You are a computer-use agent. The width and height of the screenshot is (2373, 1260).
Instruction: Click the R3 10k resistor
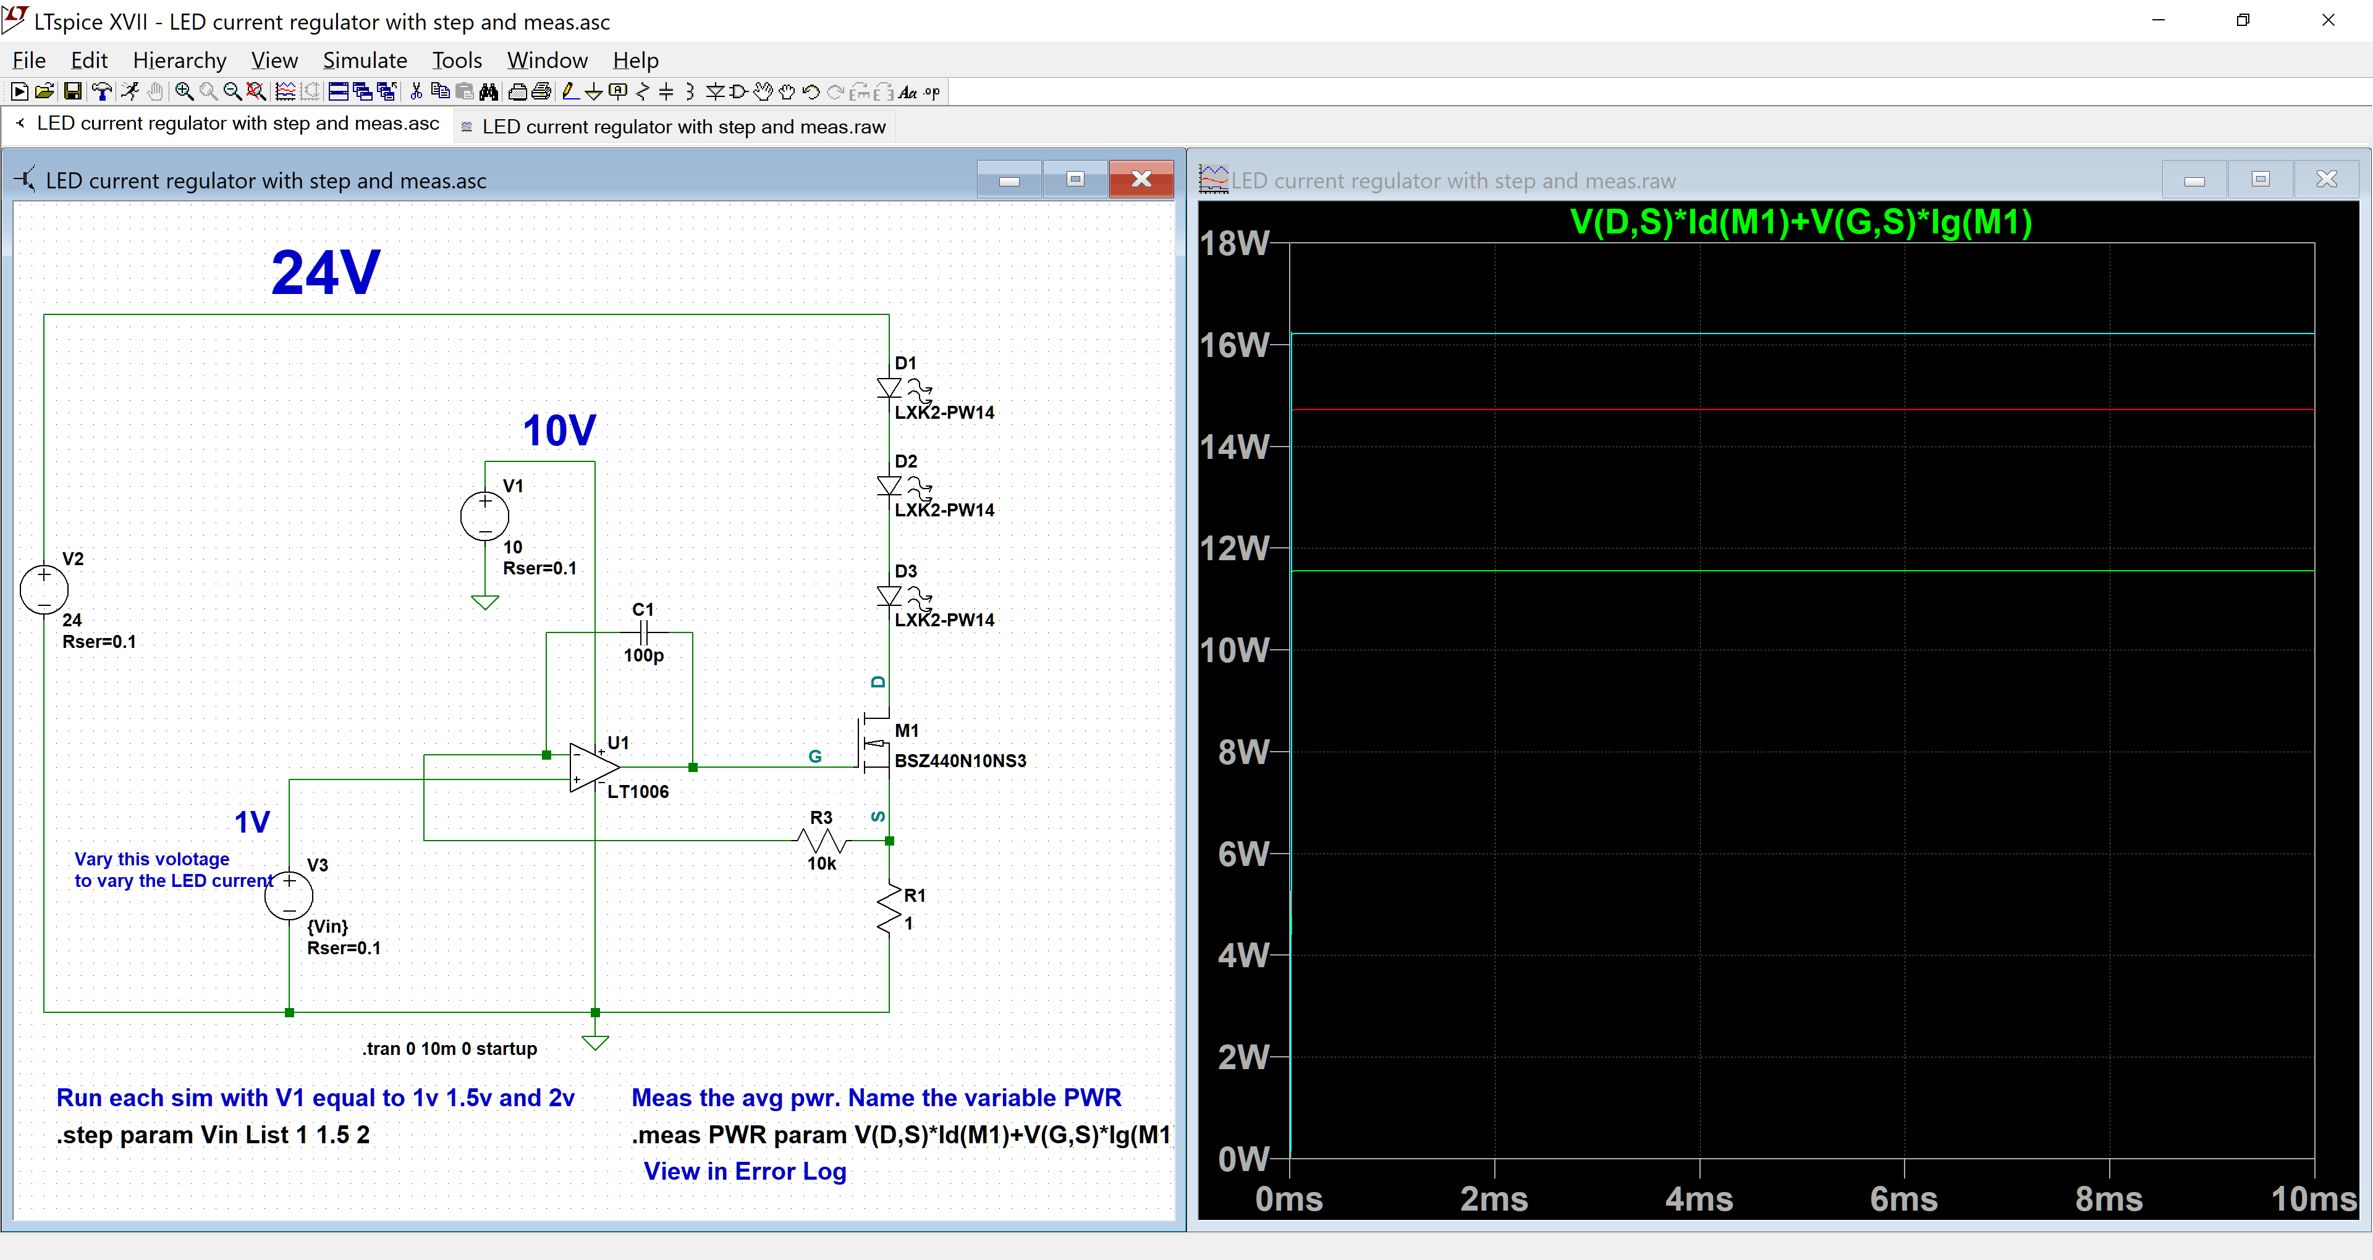(822, 840)
